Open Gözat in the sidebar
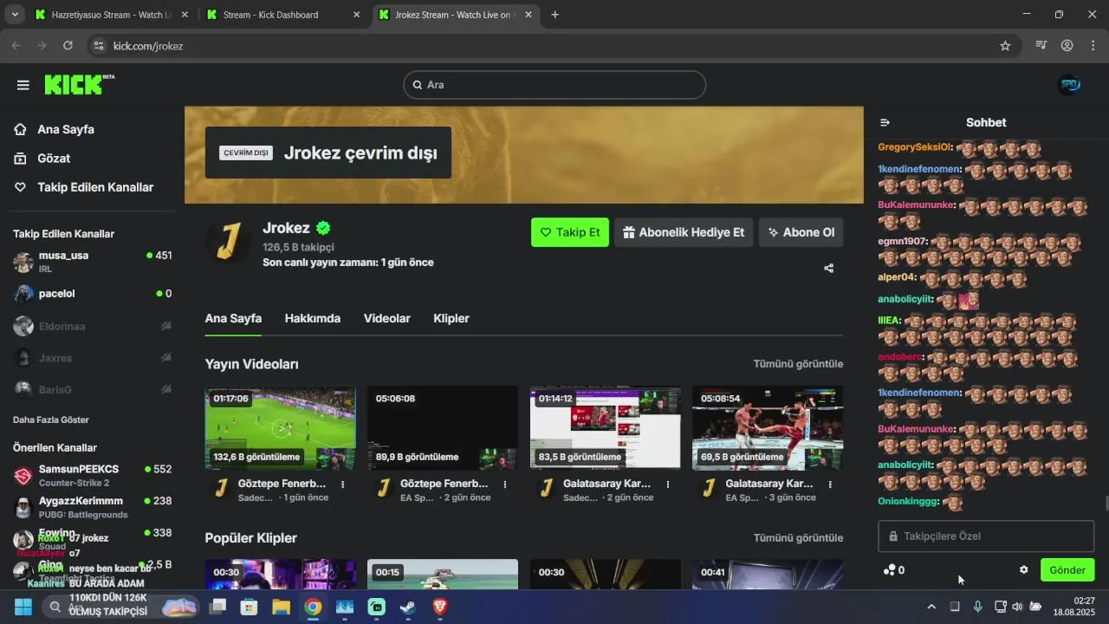1109x624 pixels. [x=42, y=159]
